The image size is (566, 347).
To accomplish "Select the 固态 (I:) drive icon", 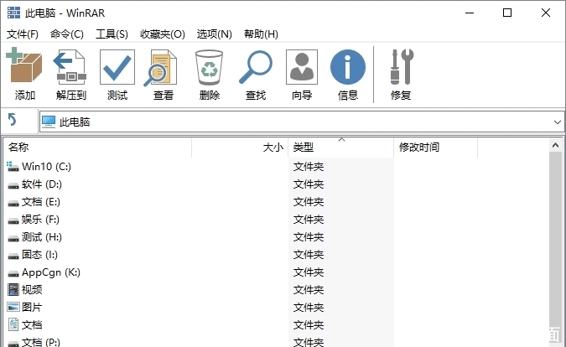I will 13,256.
